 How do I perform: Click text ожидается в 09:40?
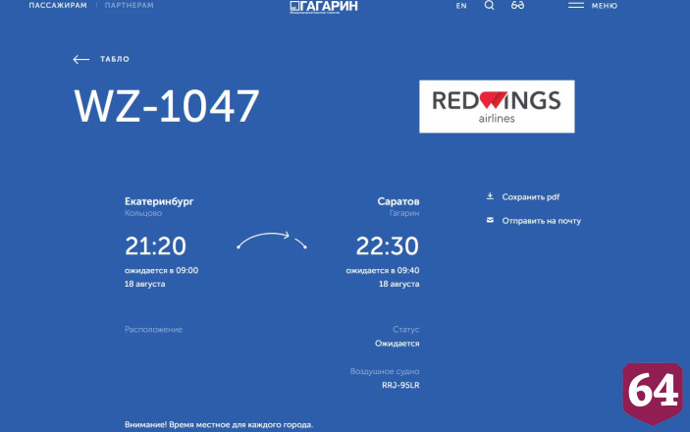pyautogui.click(x=383, y=270)
